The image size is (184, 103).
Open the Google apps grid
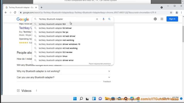tap(162, 19)
